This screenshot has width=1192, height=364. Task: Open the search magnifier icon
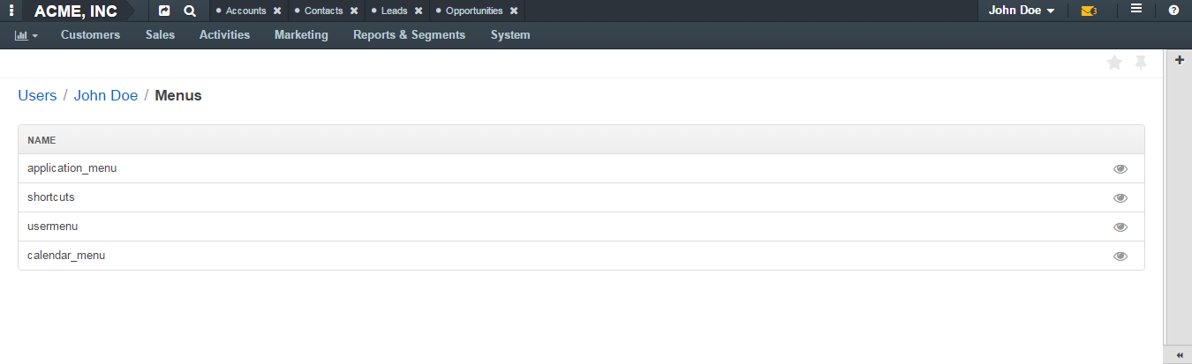(x=190, y=11)
